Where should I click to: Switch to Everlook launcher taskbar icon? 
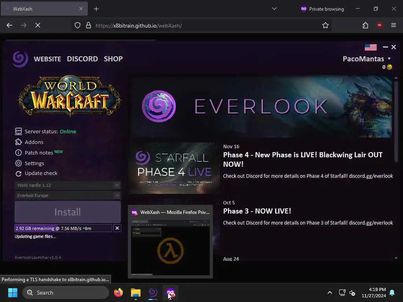coord(153,293)
